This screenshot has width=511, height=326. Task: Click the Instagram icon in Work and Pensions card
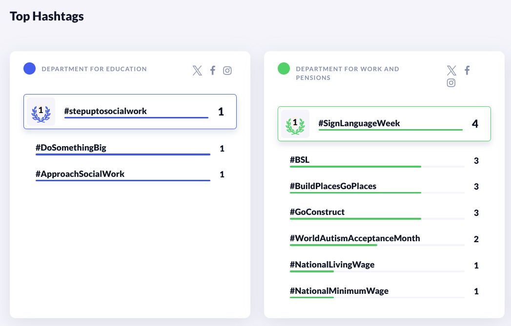pos(451,83)
